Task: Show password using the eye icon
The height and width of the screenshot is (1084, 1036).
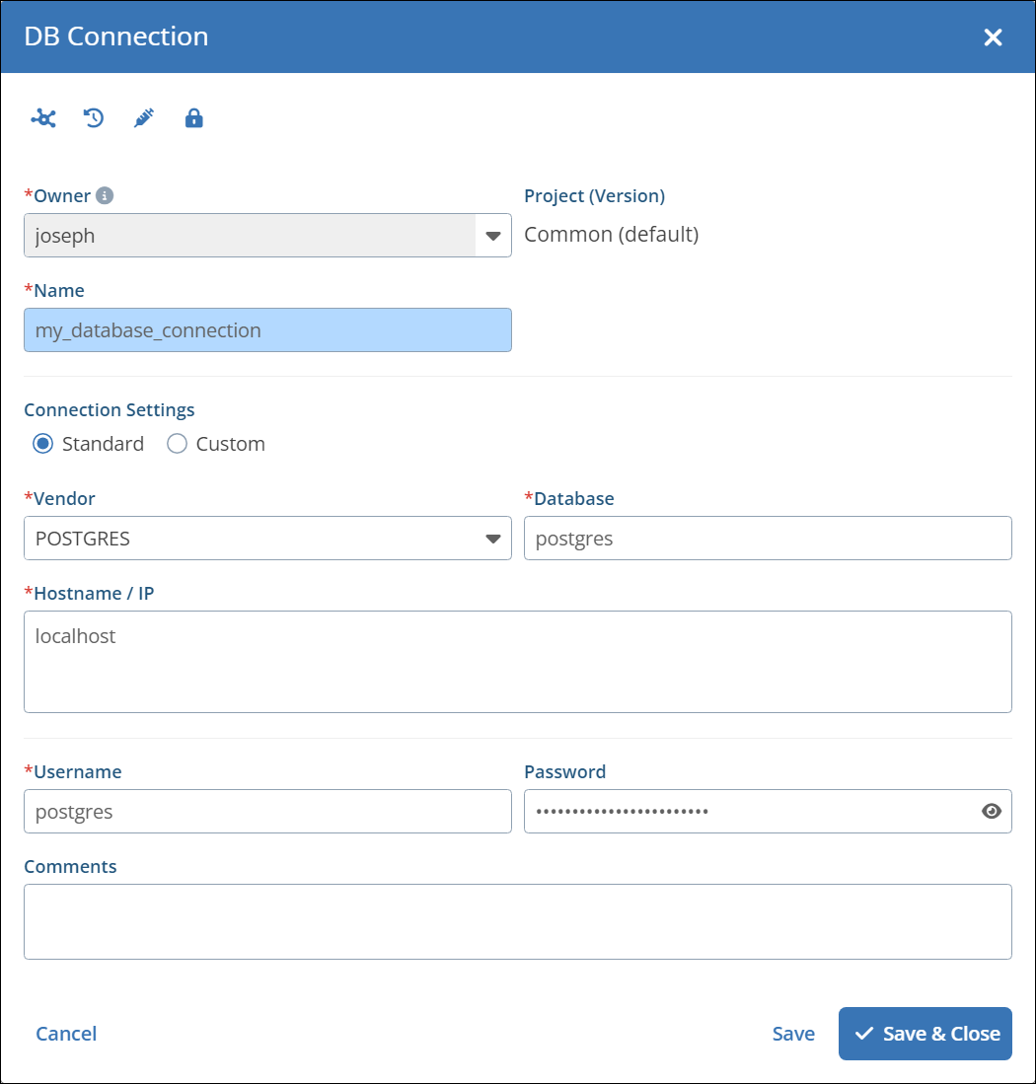Action: [992, 811]
